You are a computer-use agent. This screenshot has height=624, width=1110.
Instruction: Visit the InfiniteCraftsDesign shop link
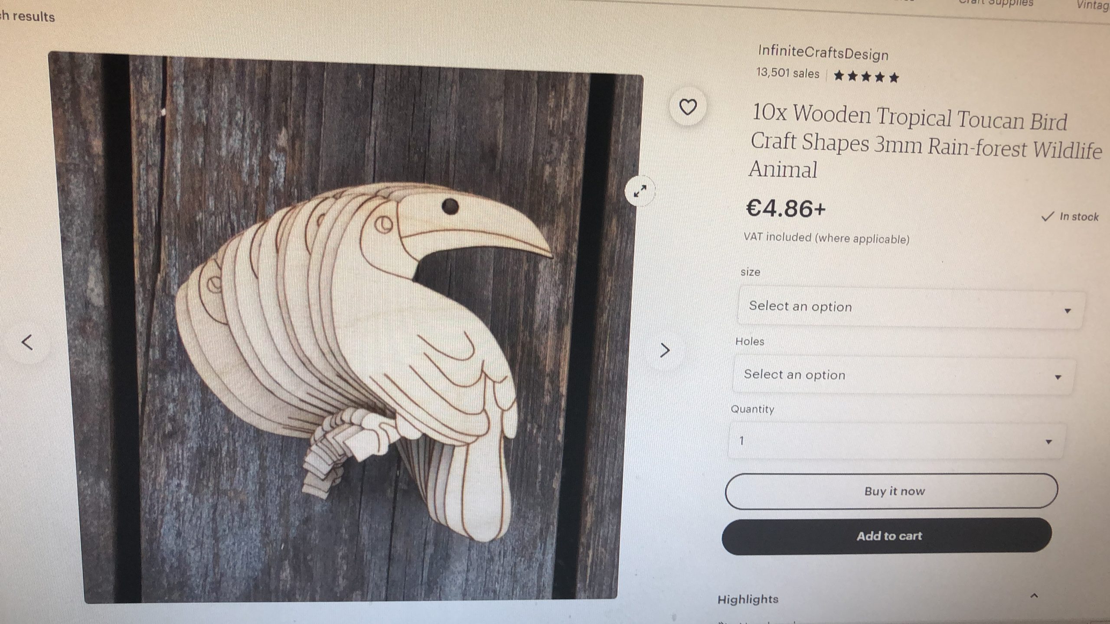[823, 53]
